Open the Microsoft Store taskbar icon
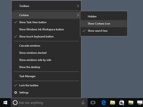The image size is (143, 107). [x=122, y=103]
